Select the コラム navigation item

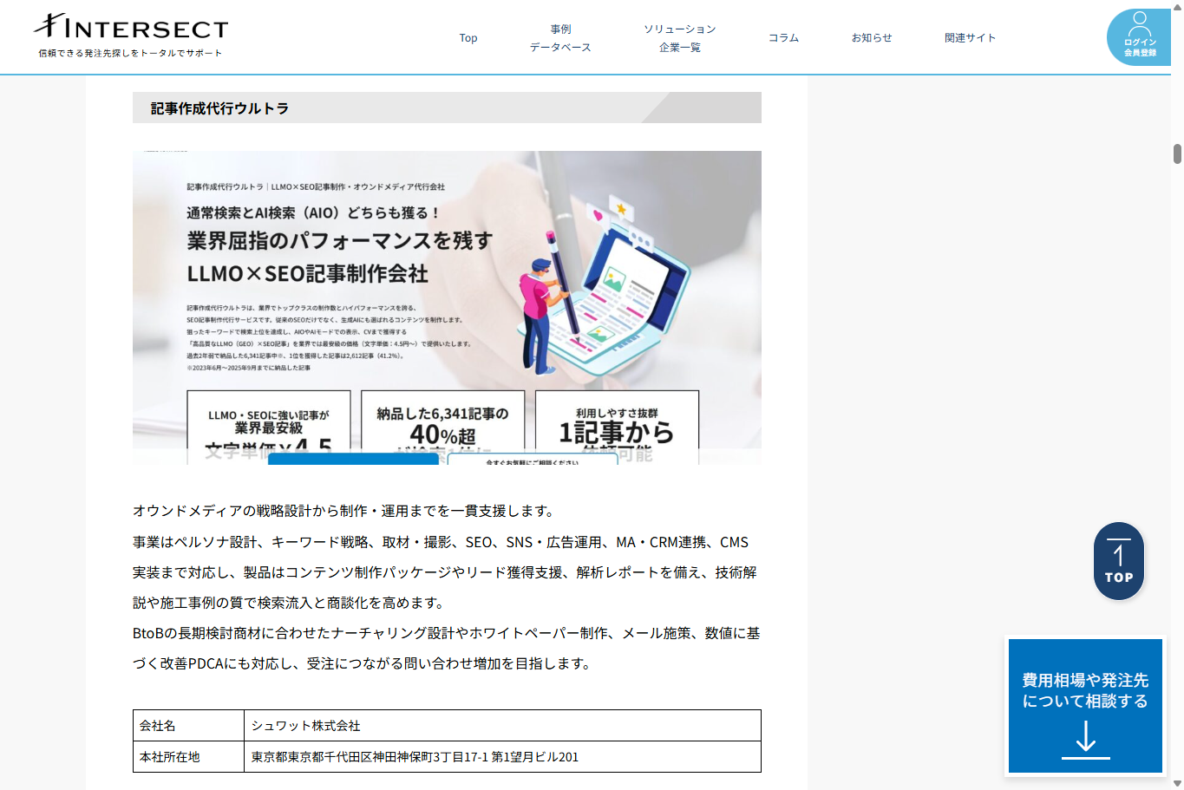[x=783, y=38]
